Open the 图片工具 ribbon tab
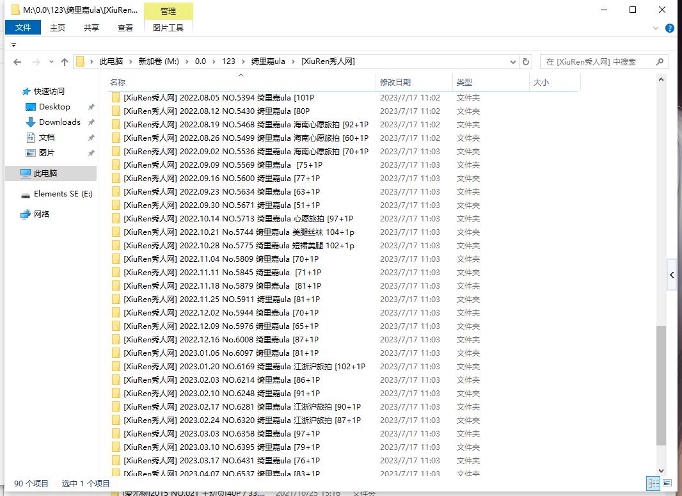 coord(168,28)
